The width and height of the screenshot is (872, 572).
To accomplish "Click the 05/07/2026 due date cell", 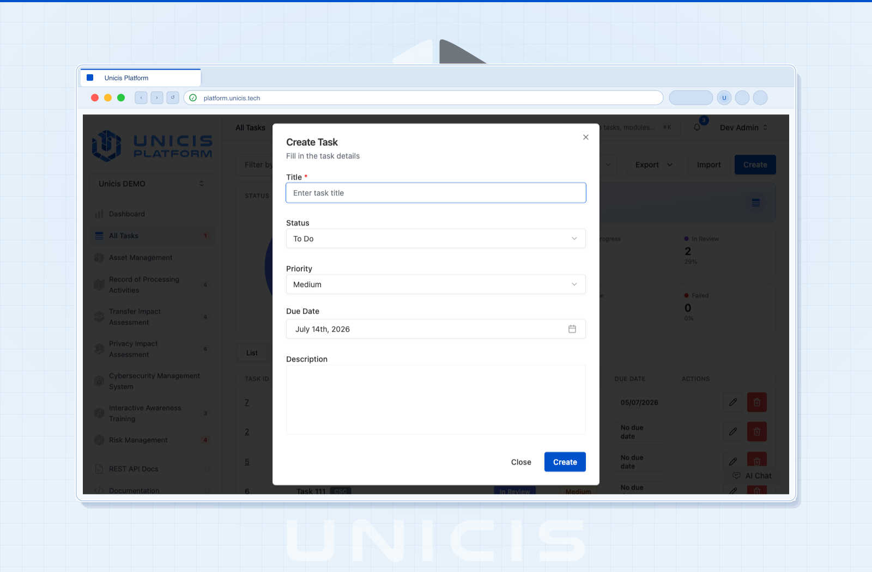I will [639, 403].
